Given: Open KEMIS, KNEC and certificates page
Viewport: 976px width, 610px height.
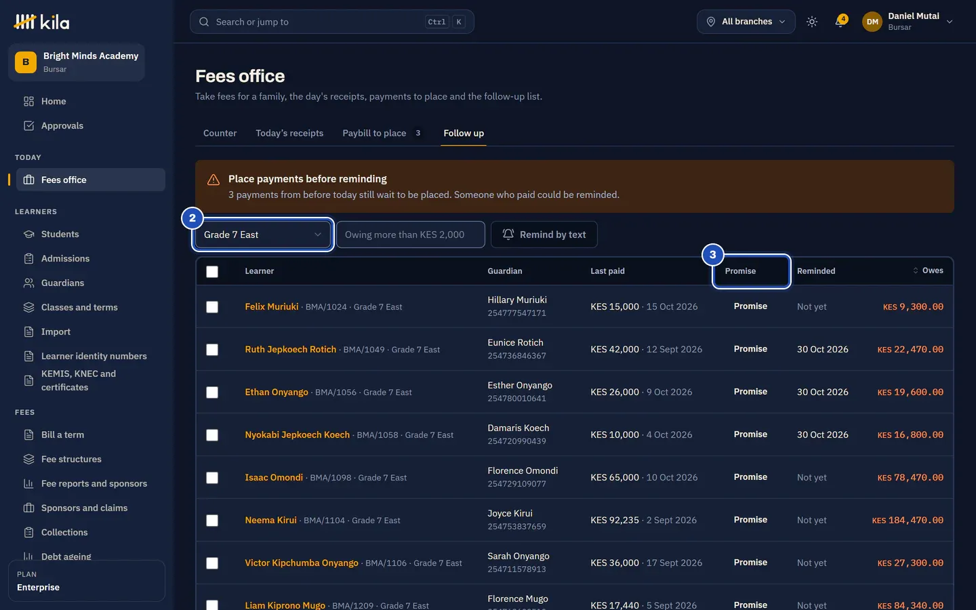Looking at the screenshot, I should 91,380.
